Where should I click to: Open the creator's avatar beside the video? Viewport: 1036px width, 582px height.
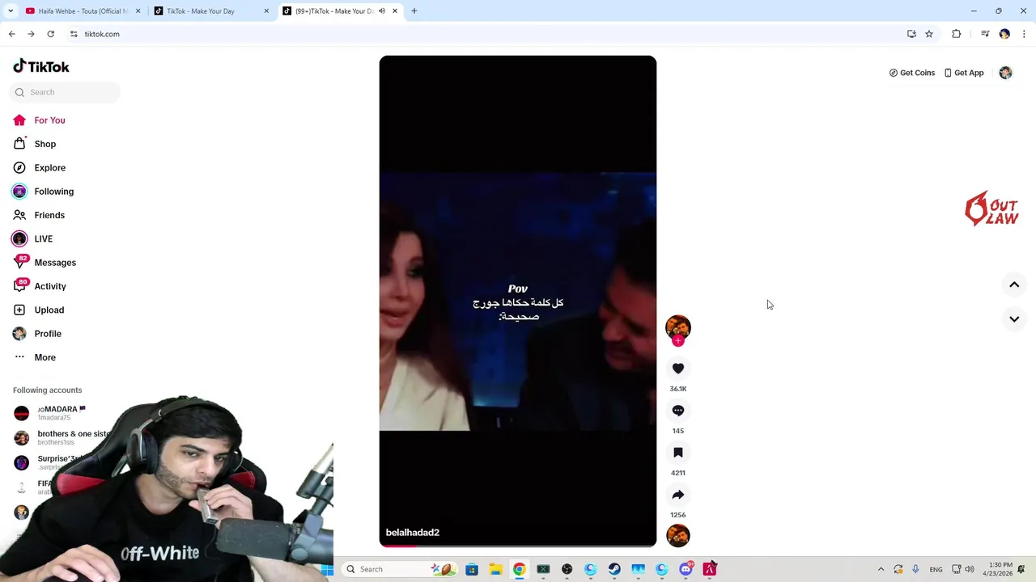[678, 327]
